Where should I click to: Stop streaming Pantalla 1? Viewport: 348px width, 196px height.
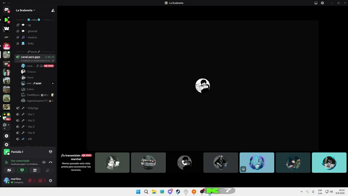[51, 152]
